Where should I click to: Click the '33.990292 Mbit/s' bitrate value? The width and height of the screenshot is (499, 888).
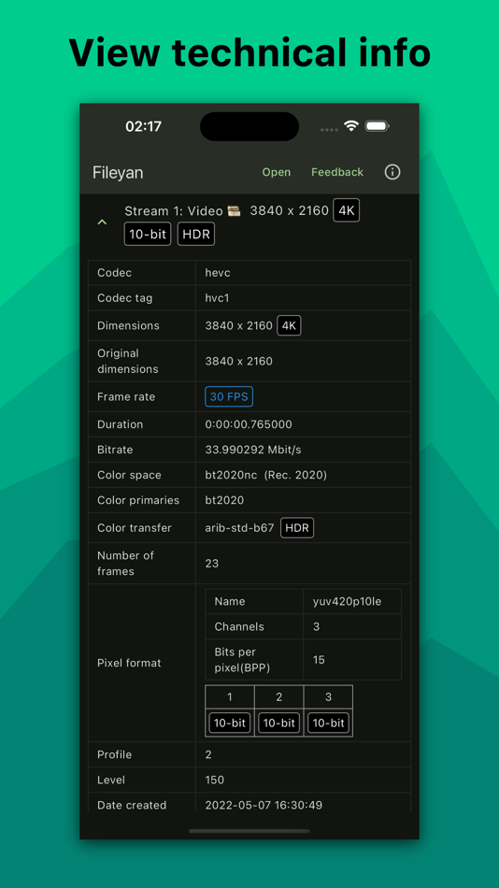(x=253, y=450)
